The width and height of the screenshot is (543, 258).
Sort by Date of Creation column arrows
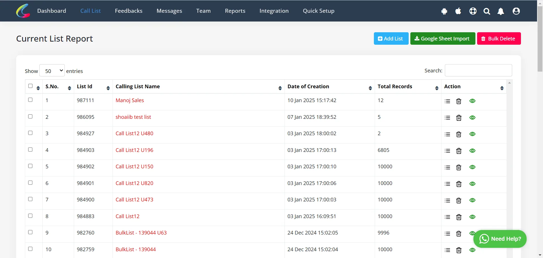point(370,88)
